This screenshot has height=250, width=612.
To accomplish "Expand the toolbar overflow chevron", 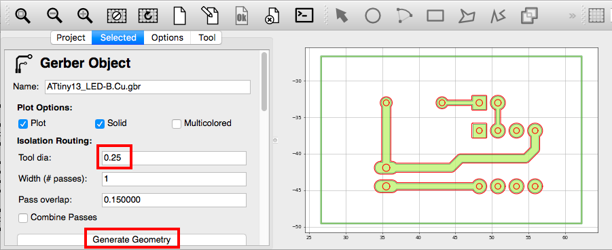I will click(x=572, y=16).
